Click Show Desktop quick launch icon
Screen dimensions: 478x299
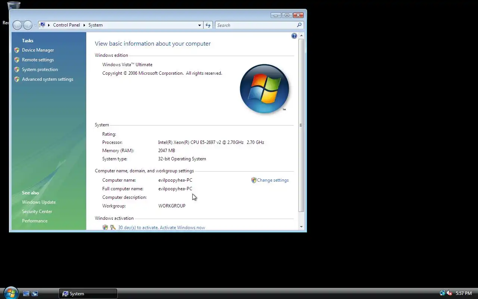pyautogui.click(x=26, y=294)
